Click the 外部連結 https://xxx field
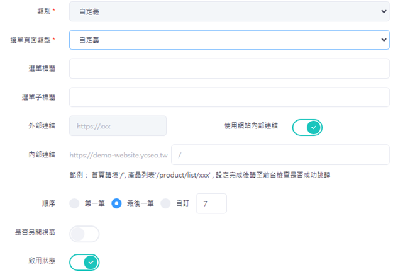393x272 pixels. point(118,126)
